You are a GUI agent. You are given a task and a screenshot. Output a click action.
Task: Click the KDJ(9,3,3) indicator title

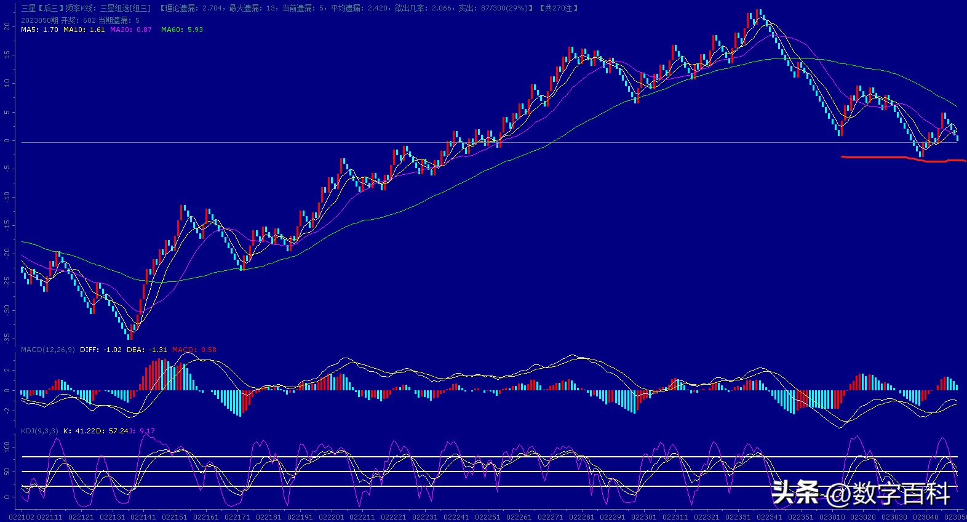[39, 431]
